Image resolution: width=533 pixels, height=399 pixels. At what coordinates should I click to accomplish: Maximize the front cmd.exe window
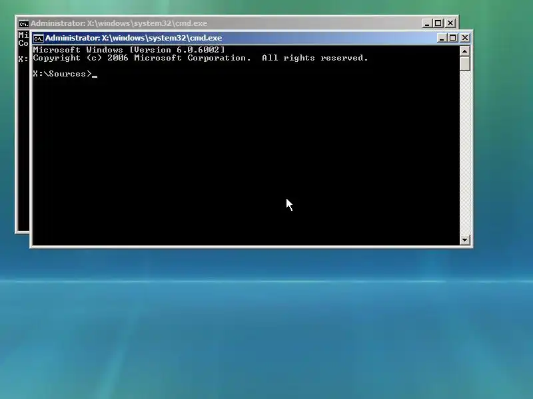coord(453,38)
